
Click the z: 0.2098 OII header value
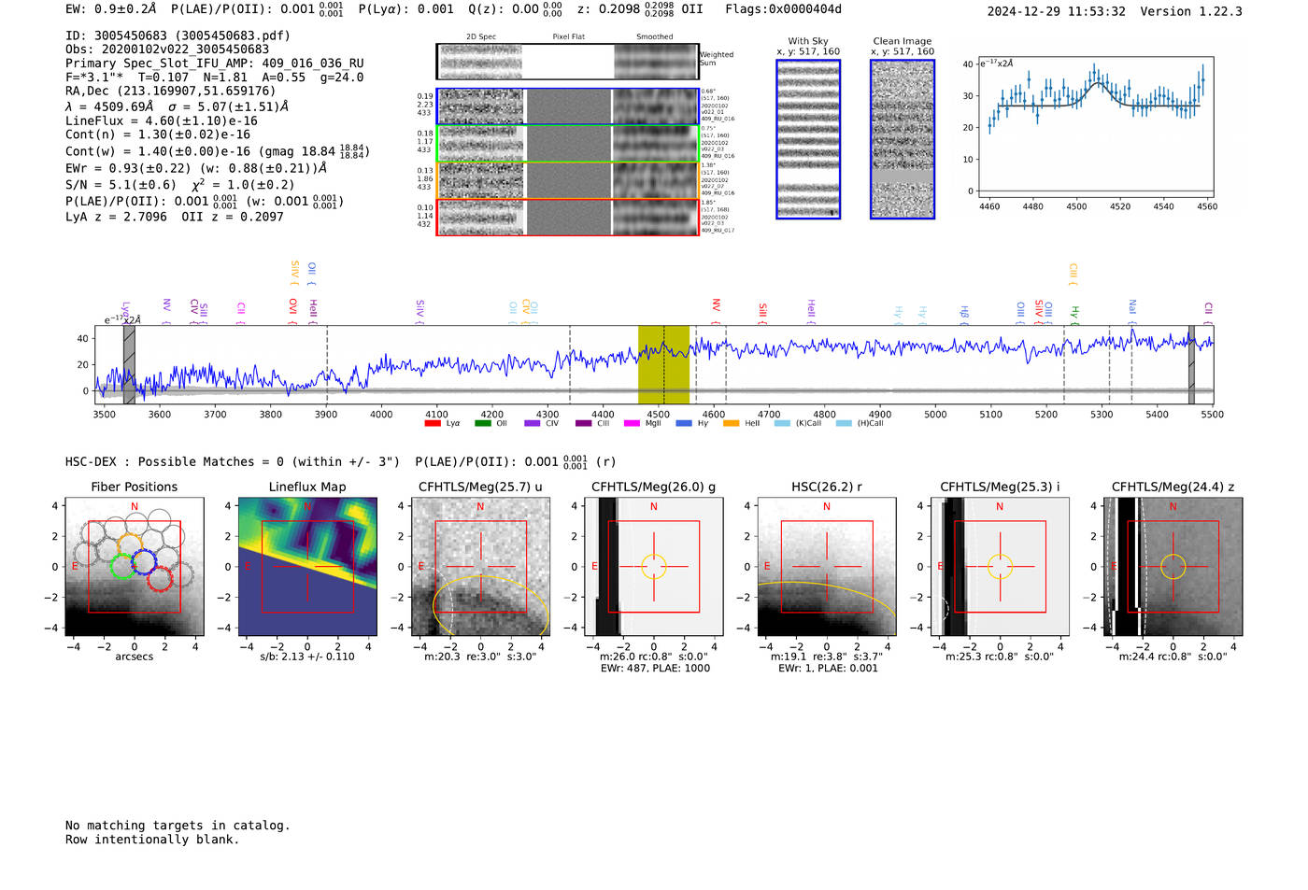[640, 9]
